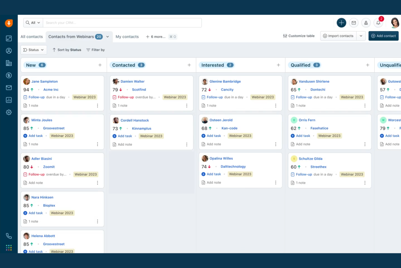Screen dimensions: 401x268
Task: Switch to the My contacts tab
Action: 127,36
